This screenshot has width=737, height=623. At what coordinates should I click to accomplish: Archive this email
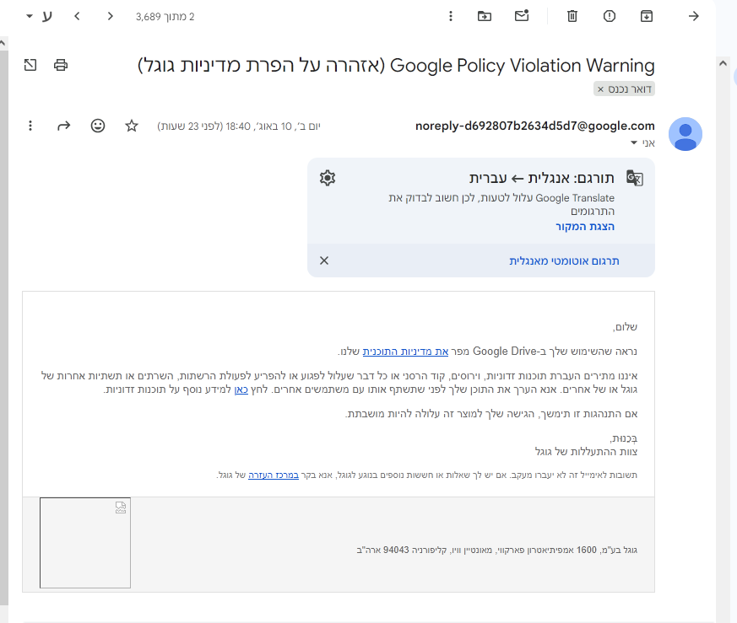click(647, 16)
